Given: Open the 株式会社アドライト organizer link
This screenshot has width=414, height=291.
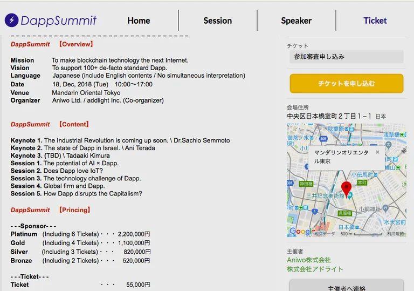Looking at the screenshot, I should click(x=315, y=269).
